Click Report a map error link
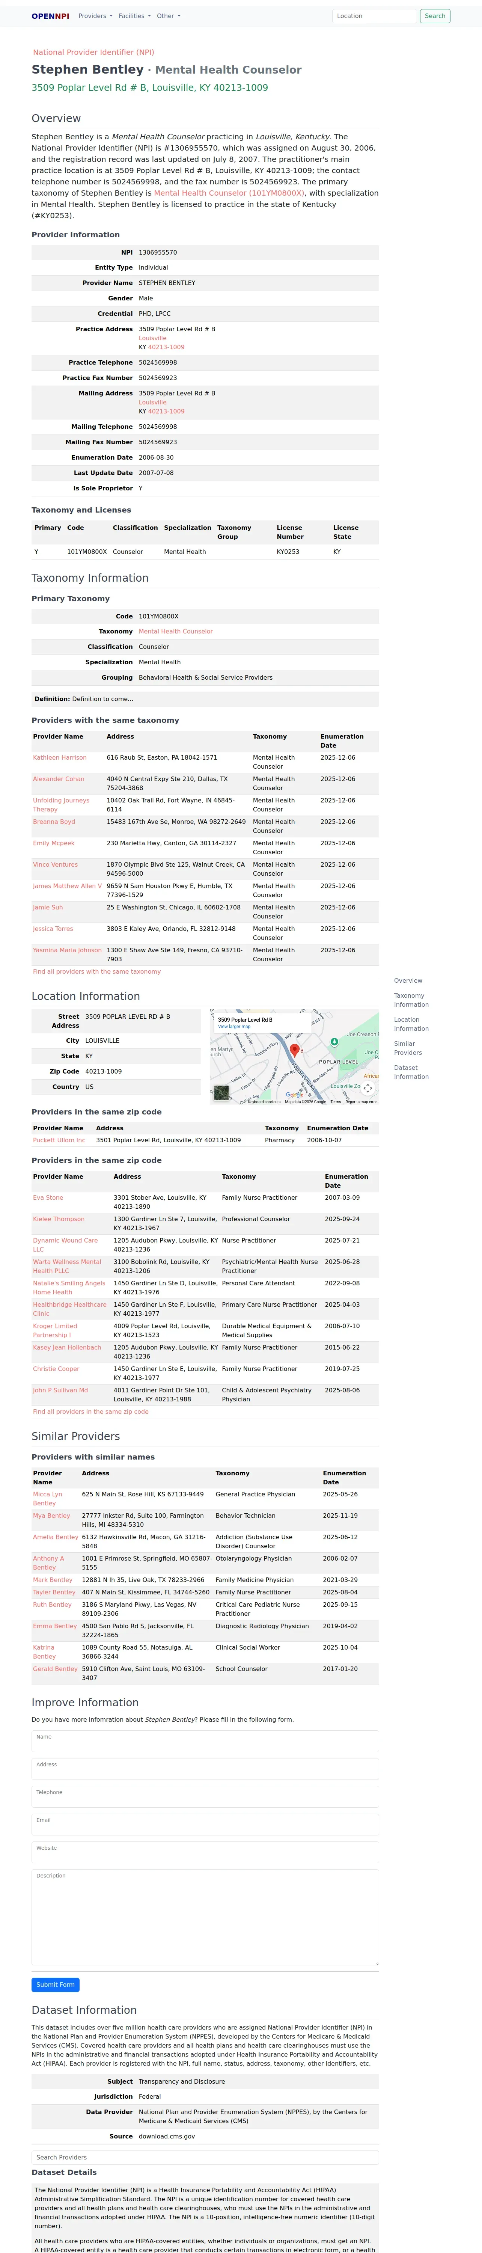482x2253 pixels. [x=361, y=1102]
